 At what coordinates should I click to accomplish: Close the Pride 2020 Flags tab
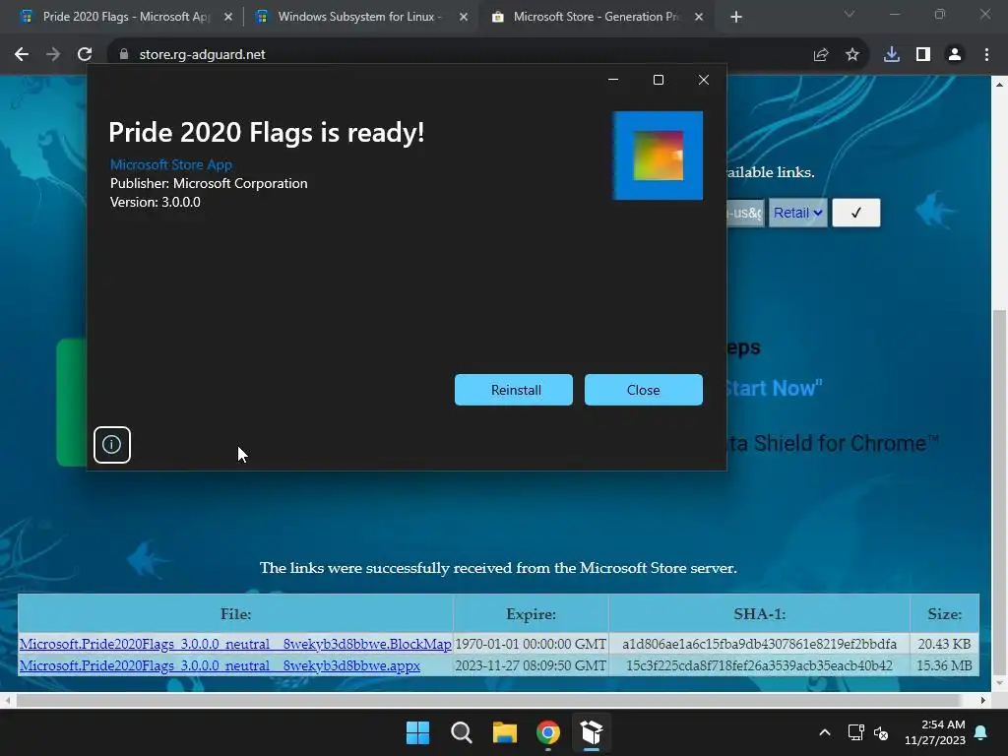pos(228,18)
